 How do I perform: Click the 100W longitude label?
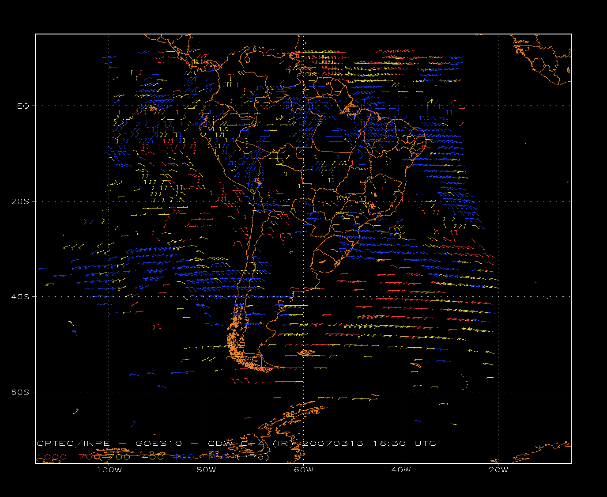(109, 470)
